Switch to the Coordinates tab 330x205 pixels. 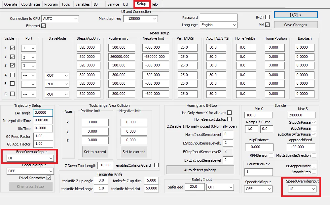[31, 4]
